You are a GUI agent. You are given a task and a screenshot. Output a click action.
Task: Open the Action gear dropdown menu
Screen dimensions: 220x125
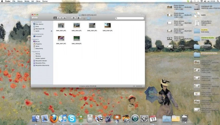pyautogui.click(x=79, y=18)
